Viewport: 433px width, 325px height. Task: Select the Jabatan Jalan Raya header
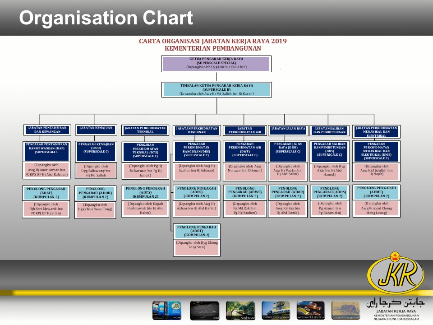(288, 130)
